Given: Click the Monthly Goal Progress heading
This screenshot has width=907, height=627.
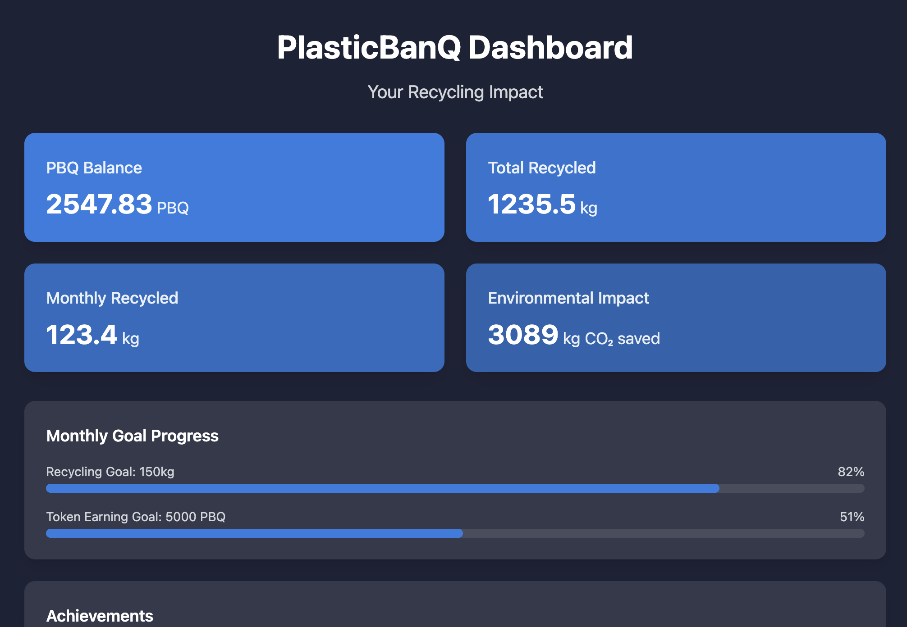Looking at the screenshot, I should pos(132,436).
